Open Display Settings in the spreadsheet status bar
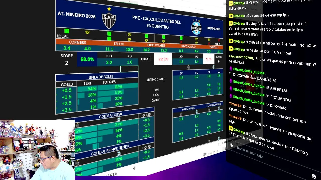The height and width of the screenshot is (180, 321). (x=211, y=153)
